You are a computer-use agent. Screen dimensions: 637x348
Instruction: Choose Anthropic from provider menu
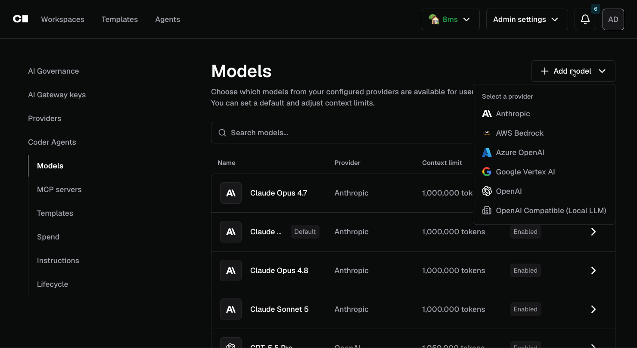tap(544, 114)
